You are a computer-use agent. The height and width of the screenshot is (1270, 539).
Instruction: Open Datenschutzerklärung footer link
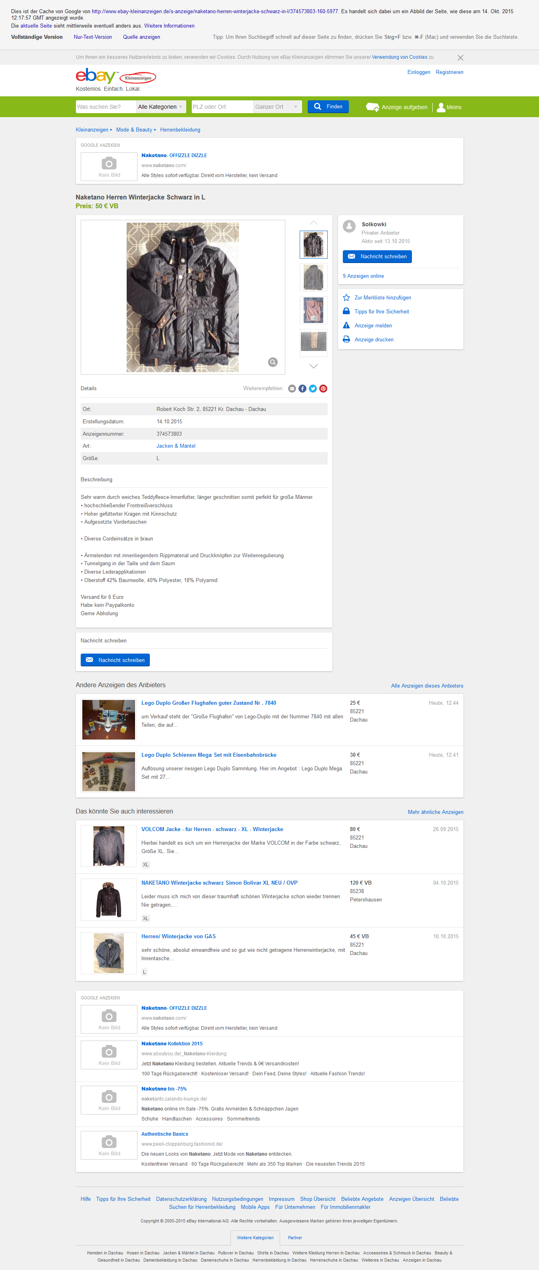[181, 1199]
